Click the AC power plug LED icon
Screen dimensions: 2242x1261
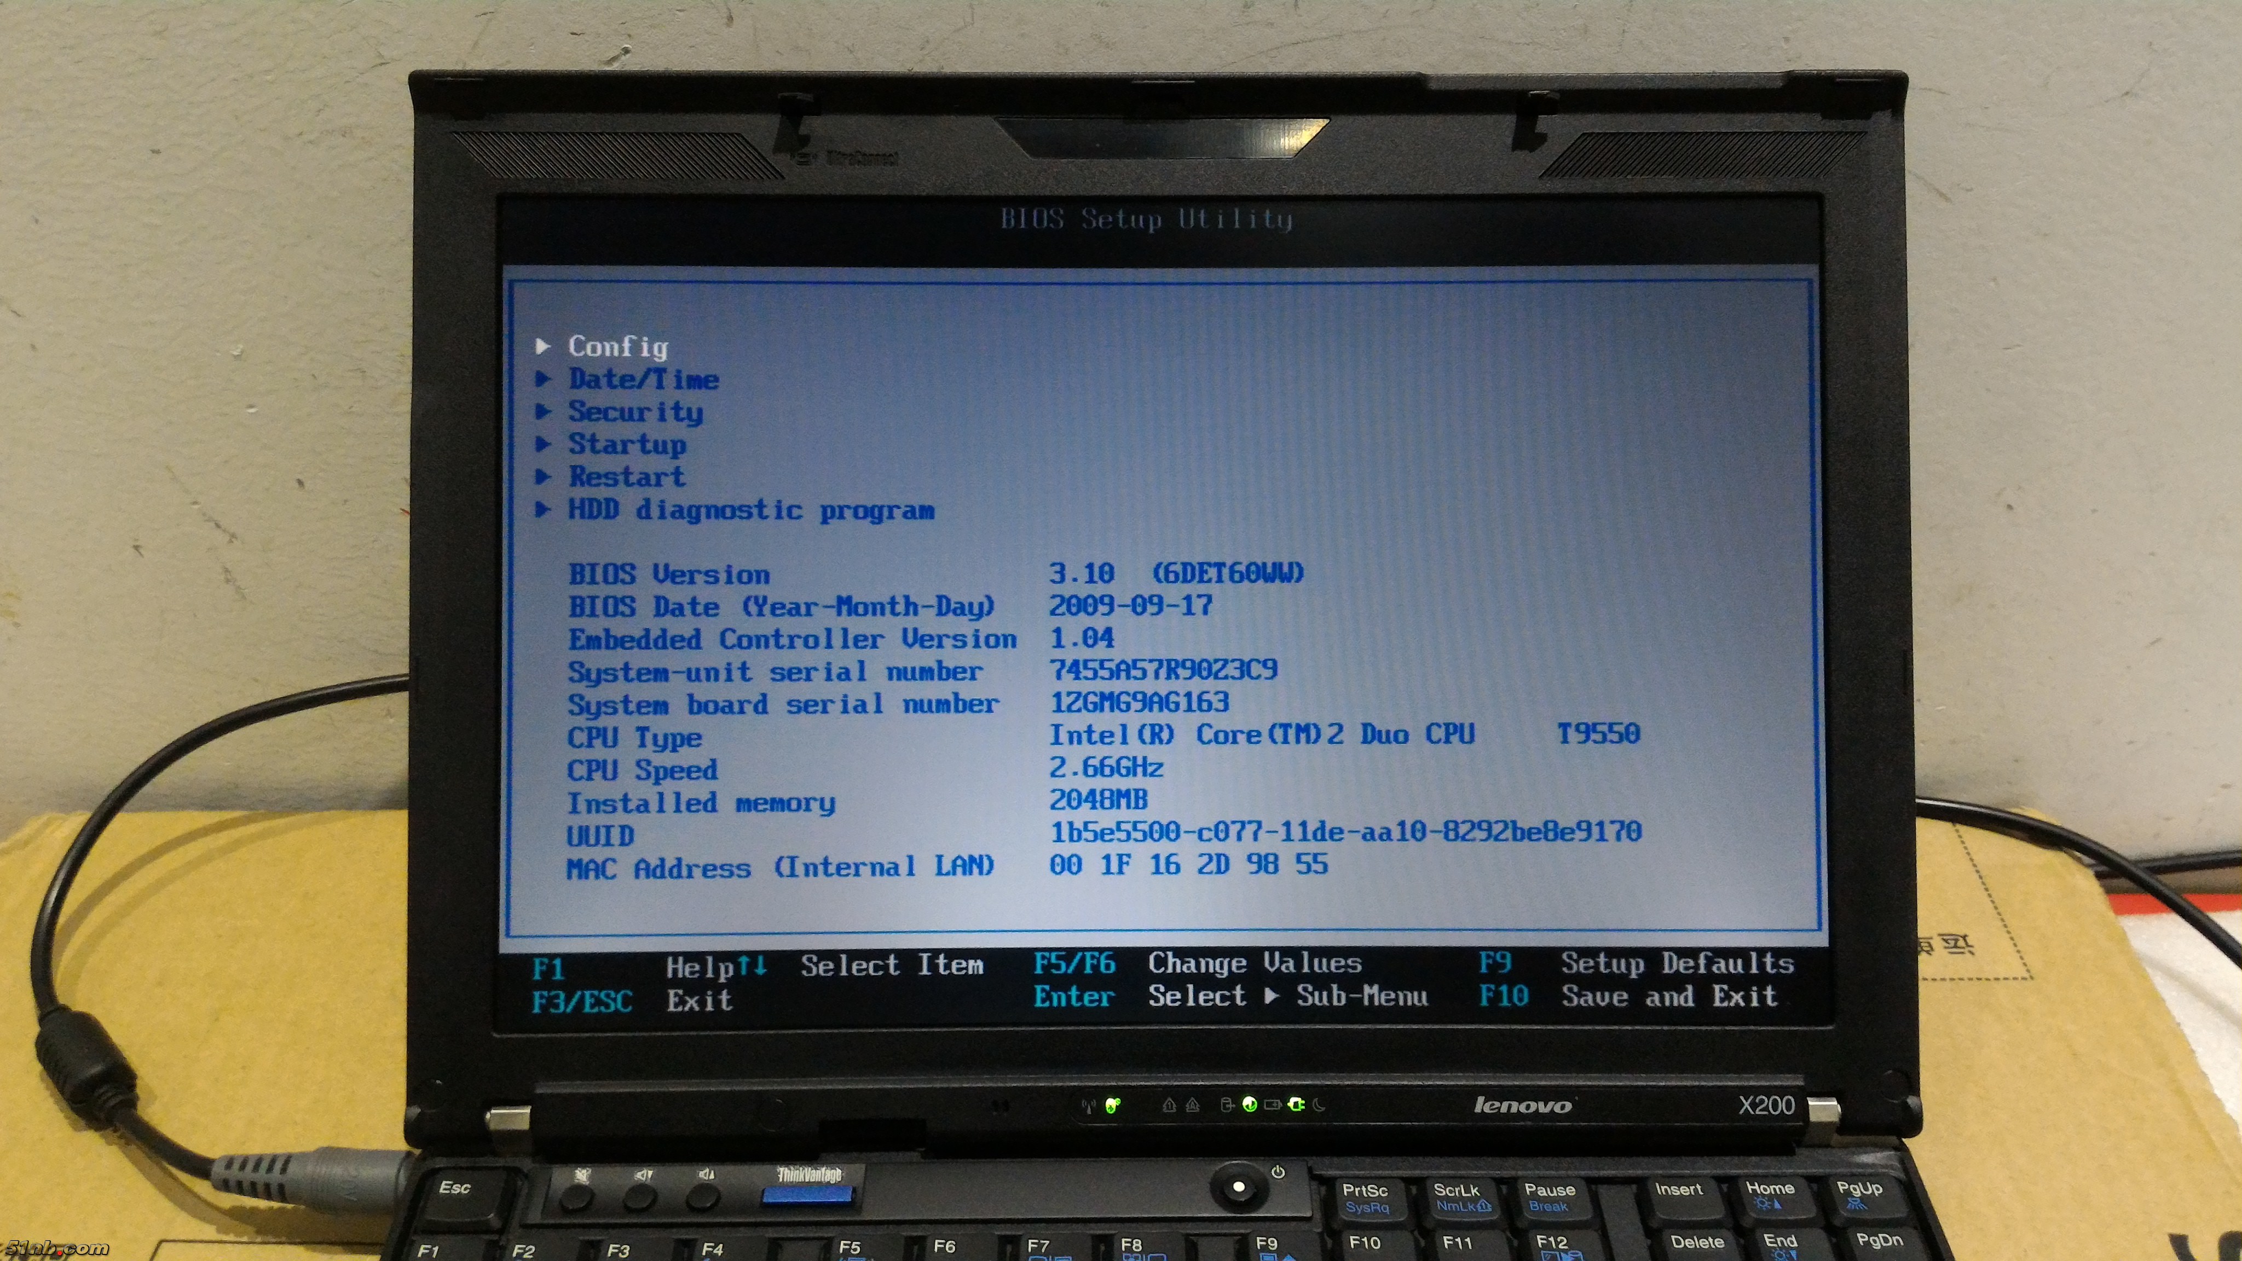click(1297, 1104)
